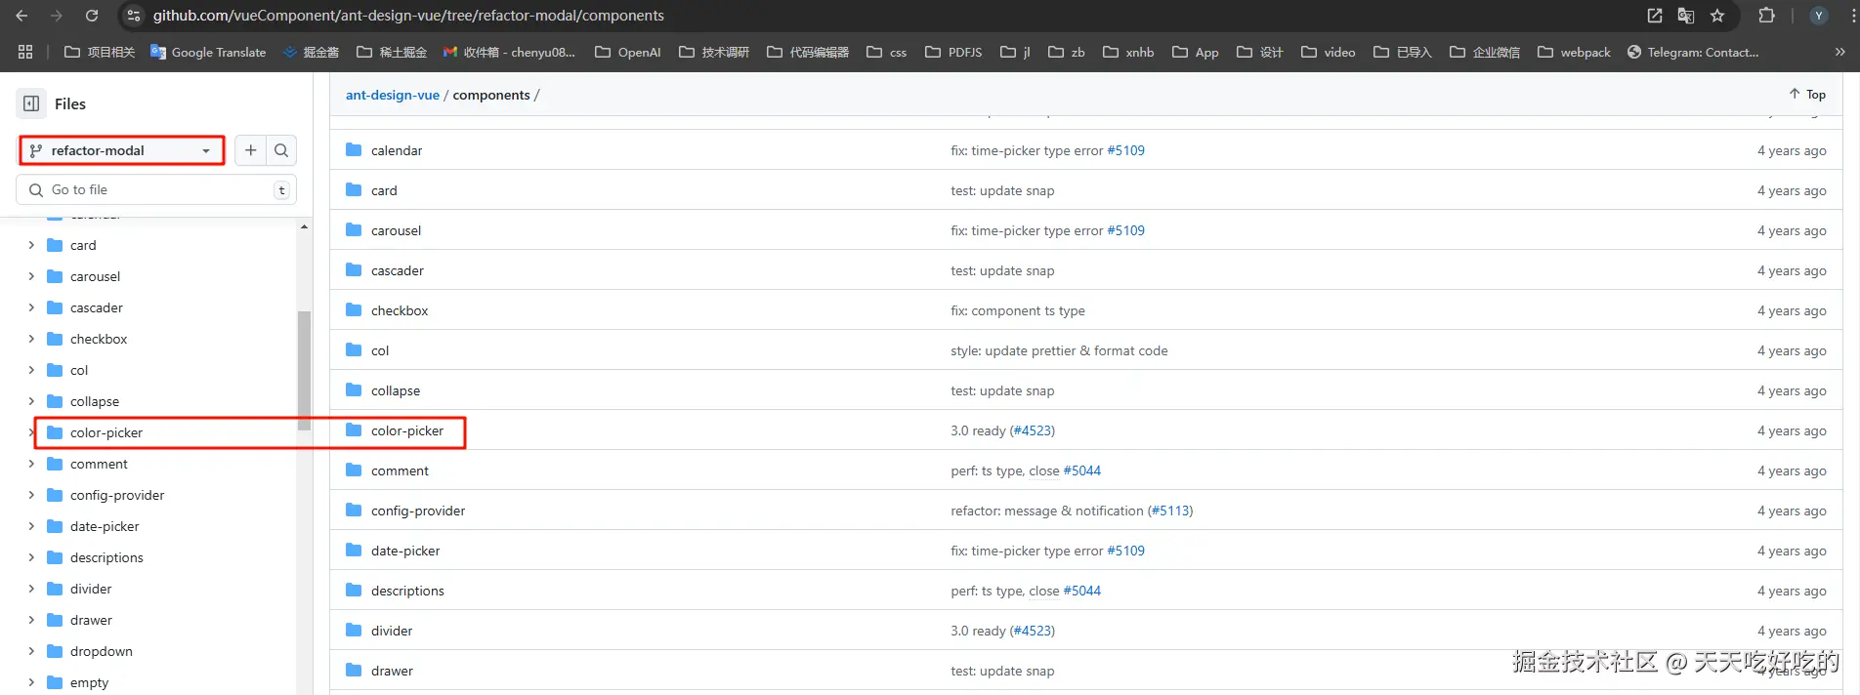Expand the checkbox folder in tree
1860x695 pixels.
31,339
